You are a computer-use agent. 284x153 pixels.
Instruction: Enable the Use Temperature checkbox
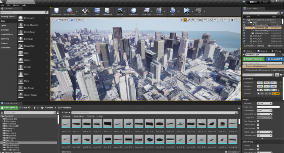coord(258,121)
